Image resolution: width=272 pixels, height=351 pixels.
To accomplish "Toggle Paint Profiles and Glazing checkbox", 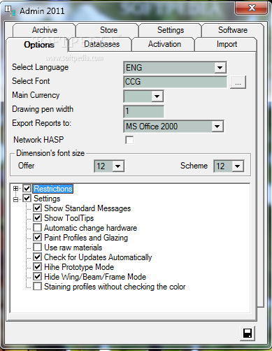I will [x=37, y=237].
